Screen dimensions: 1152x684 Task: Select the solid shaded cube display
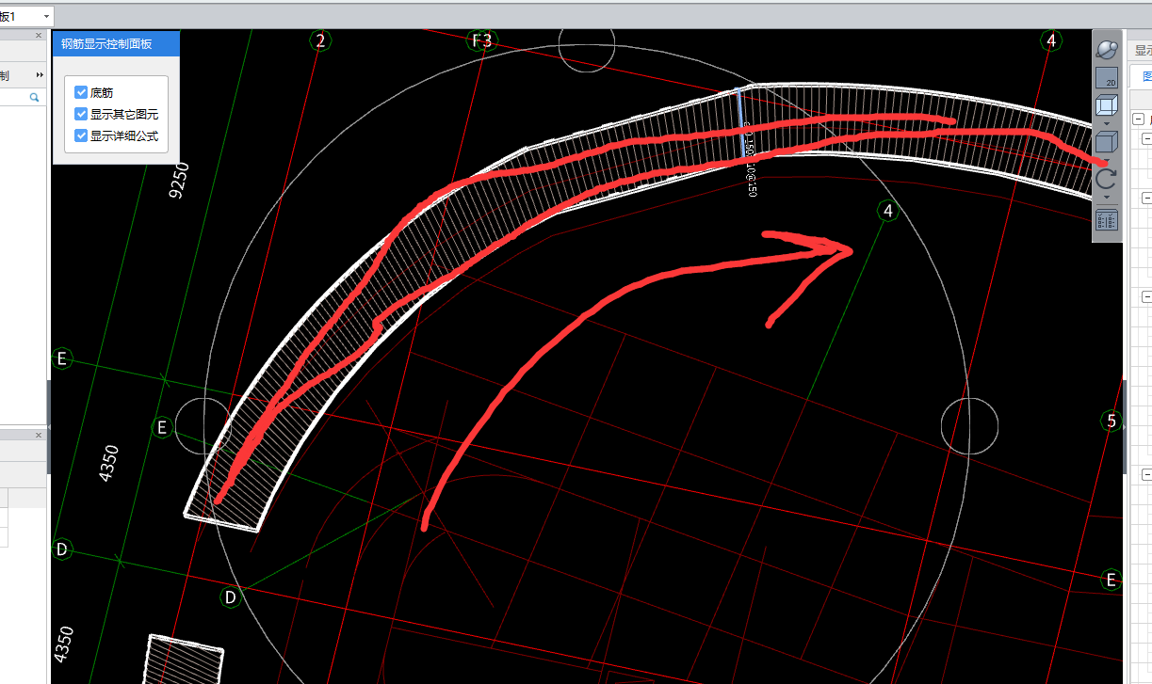tap(1107, 142)
